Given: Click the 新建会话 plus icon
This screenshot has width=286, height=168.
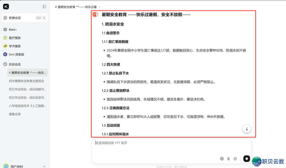Looking at the screenshot, I should (x=5, y=18).
